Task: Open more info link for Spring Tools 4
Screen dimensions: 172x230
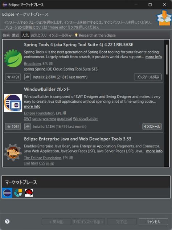Action: click(x=153, y=57)
